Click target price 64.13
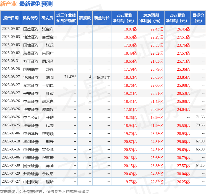 200,165
